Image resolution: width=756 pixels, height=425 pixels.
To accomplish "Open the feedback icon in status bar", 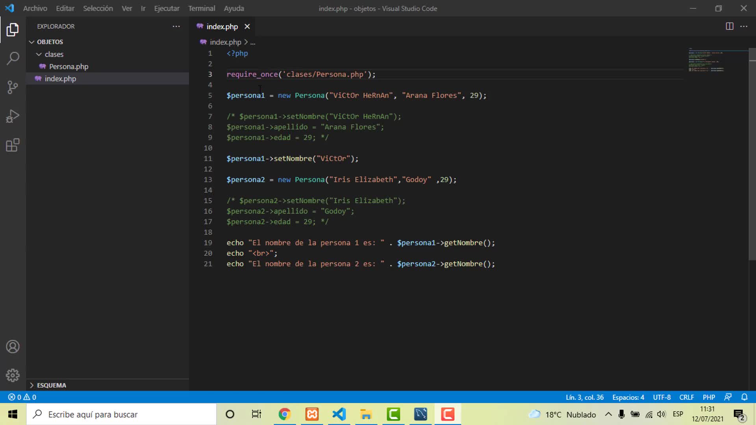I will [x=728, y=397].
